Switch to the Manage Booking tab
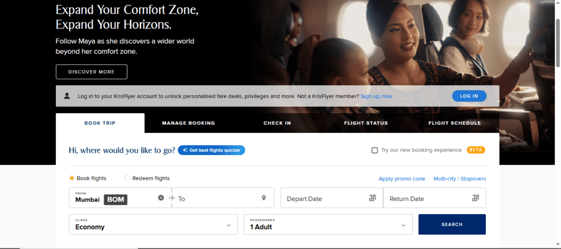Screen dimensions: 561x249 (x=188, y=123)
